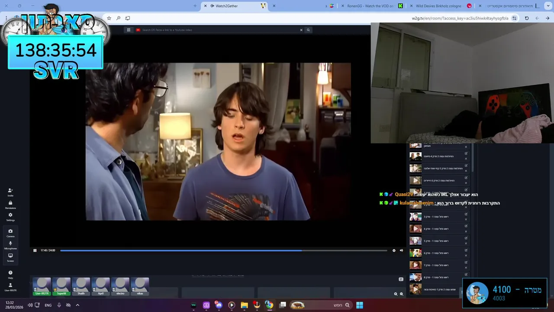The image size is (554, 312).
Task: Select the SuperM user avatar
Action: pos(61,287)
